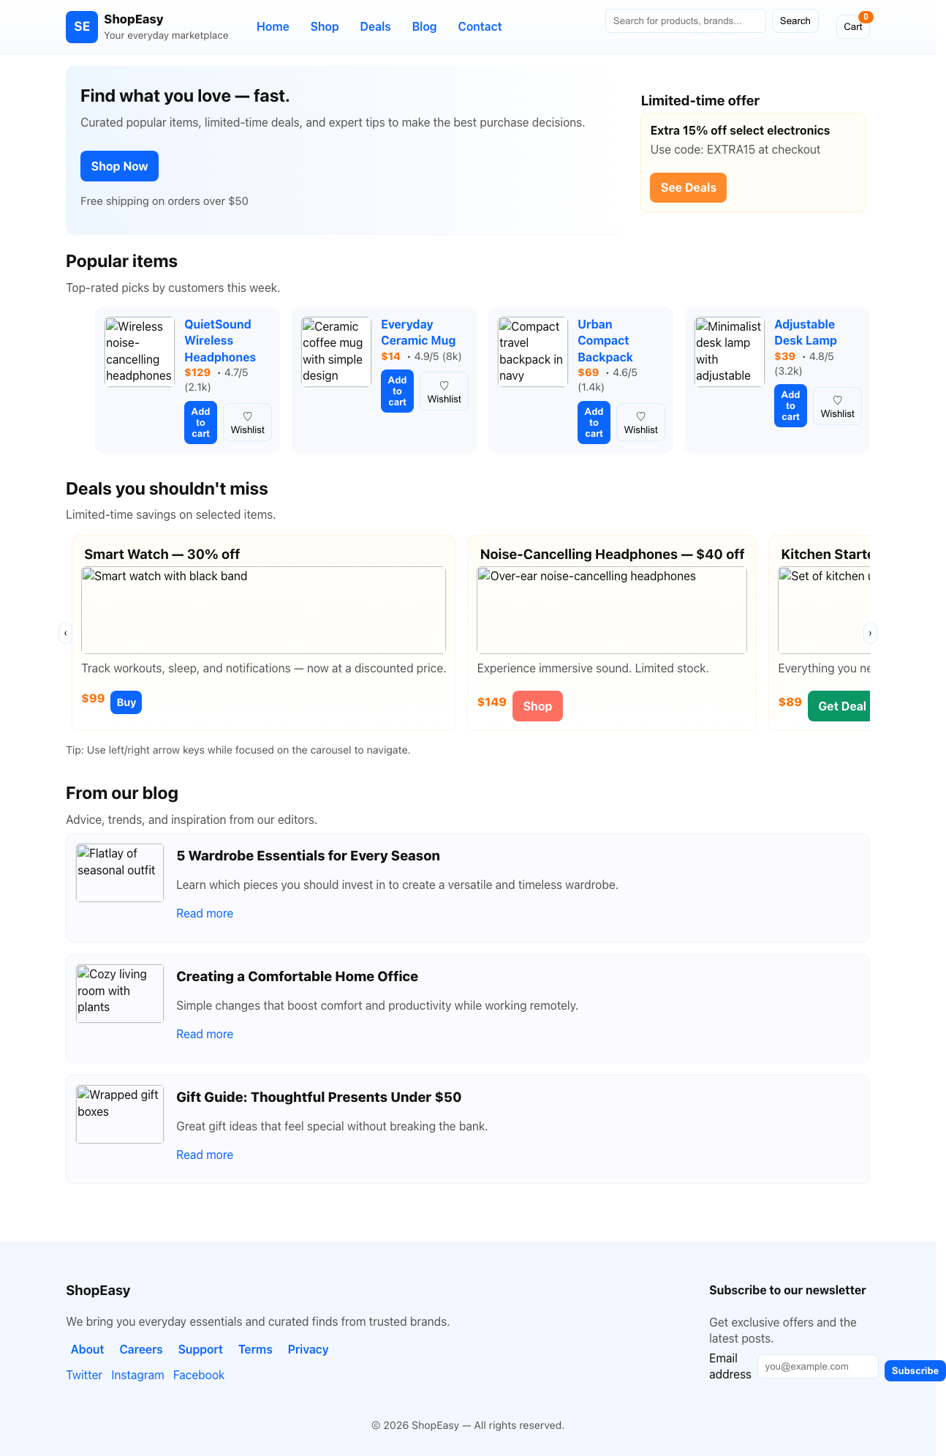Focus the newsletter email field
The image size is (946, 1456).
point(817,1366)
